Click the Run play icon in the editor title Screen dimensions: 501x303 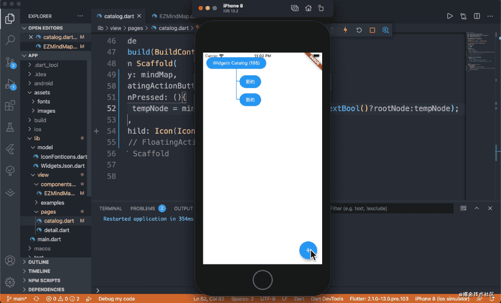pos(449,16)
